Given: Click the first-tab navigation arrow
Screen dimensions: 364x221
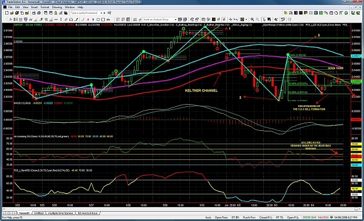Looking at the screenshot, I should (x=4, y=213).
